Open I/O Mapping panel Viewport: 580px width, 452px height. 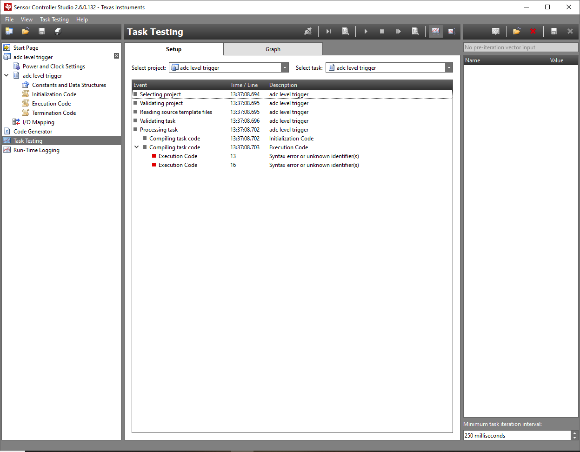point(38,122)
